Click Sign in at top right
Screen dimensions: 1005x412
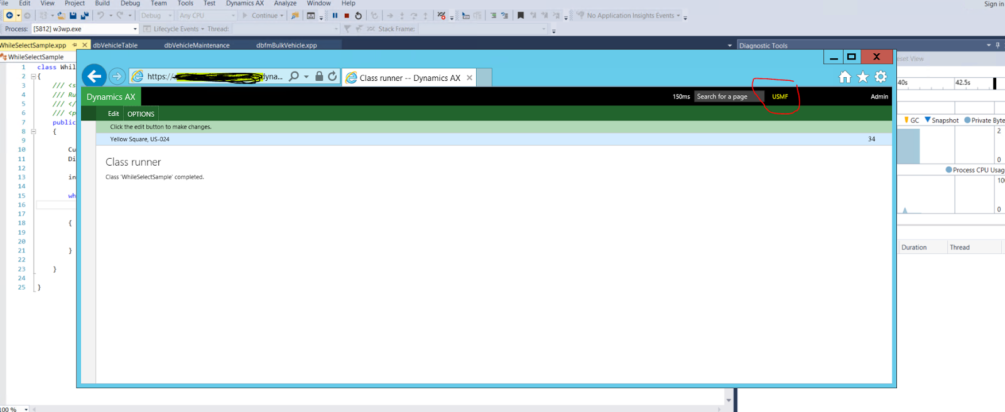(994, 4)
